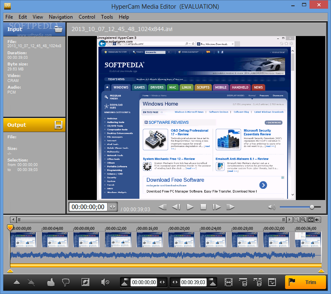Step back one frame

pyautogui.click(x=176, y=207)
